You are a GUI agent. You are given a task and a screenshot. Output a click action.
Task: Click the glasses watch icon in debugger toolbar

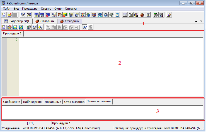[x=84, y=27]
